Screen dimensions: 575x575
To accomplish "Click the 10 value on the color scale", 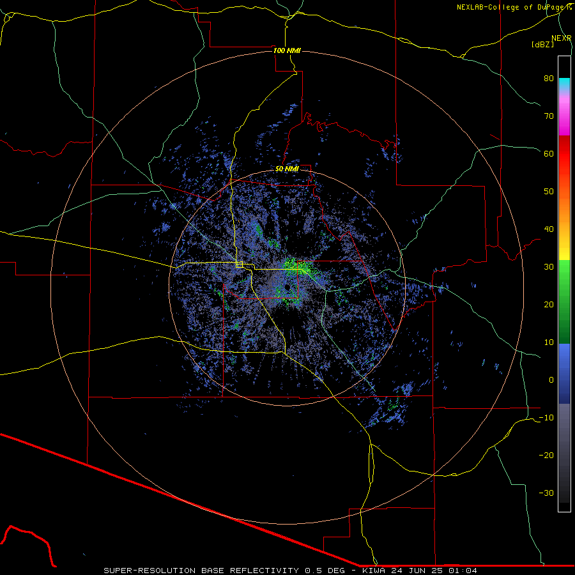I will pos(549,342).
